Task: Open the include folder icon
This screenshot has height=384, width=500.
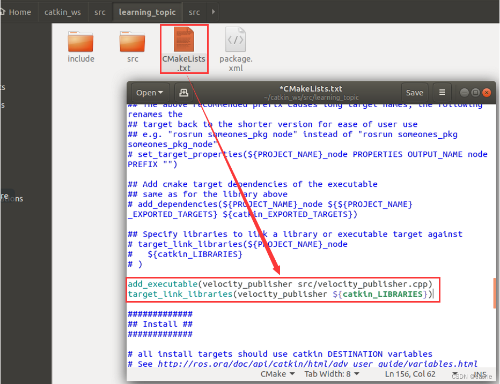Action: [x=80, y=42]
